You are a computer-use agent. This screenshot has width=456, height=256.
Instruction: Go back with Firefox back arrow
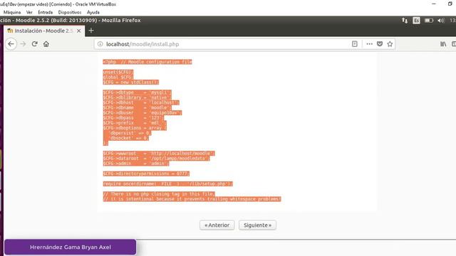tap(11, 44)
